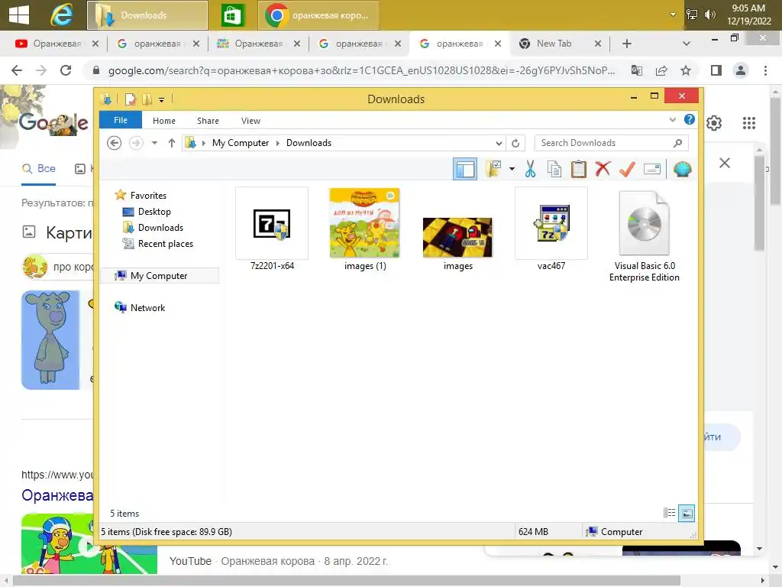Screen dimensions: 782x587
Task: Click translate page icon in Chrome
Action: point(636,70)
